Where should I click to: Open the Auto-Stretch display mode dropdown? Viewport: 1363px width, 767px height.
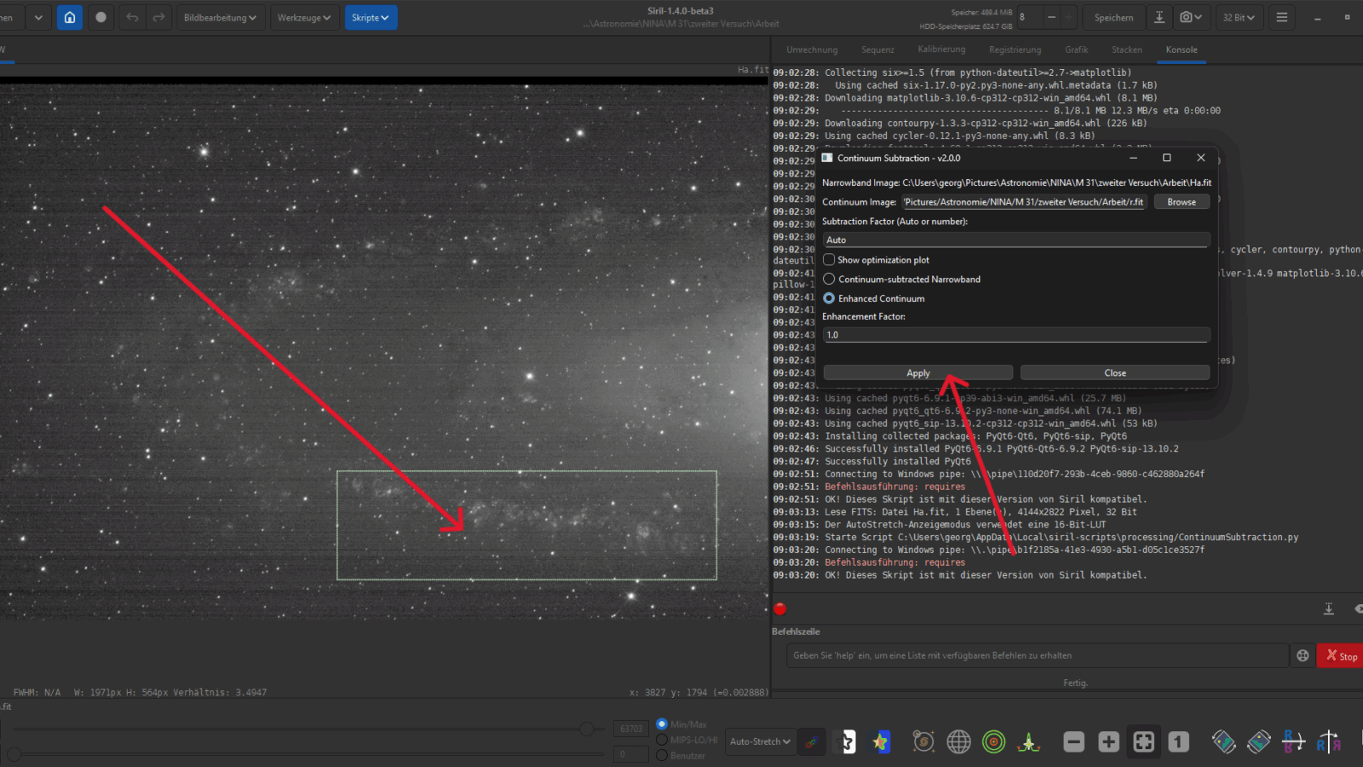click(760, 741)
